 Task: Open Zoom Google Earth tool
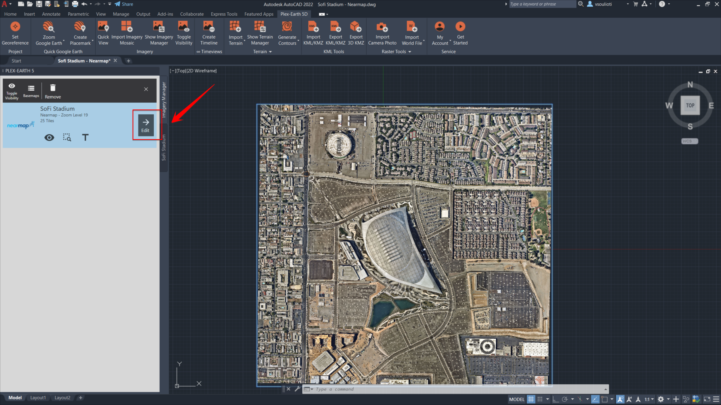[49, 33]
